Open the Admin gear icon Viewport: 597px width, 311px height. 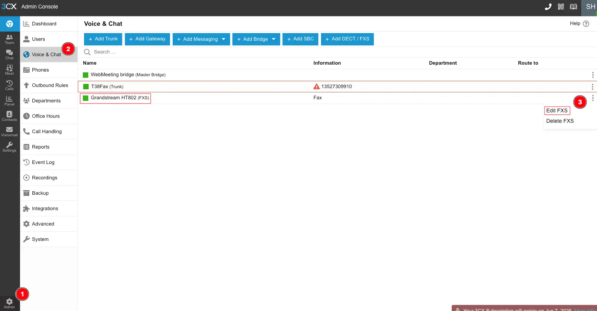10,303
